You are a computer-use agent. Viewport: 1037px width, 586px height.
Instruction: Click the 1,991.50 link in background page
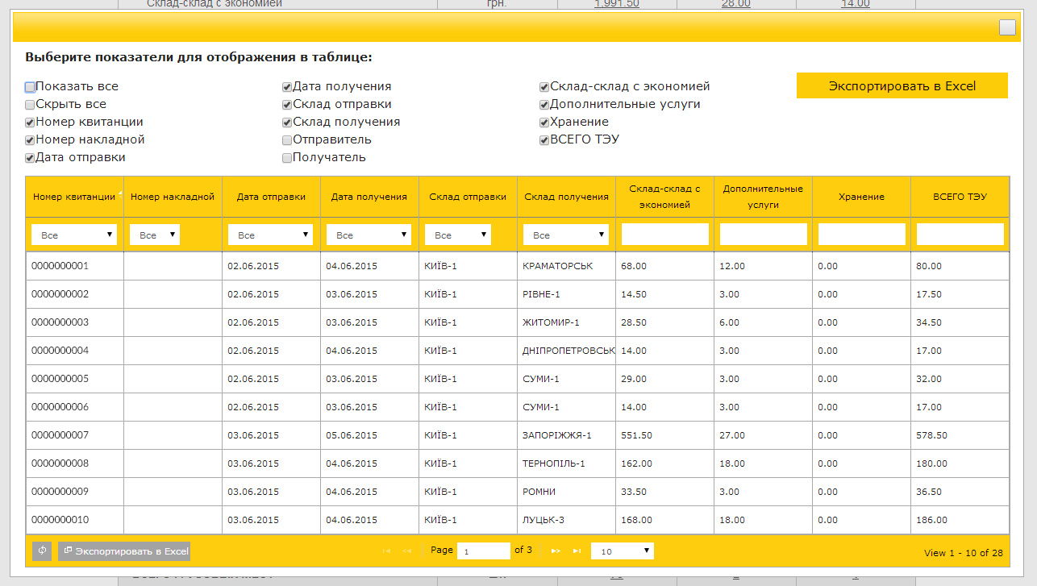click(617, 4)
